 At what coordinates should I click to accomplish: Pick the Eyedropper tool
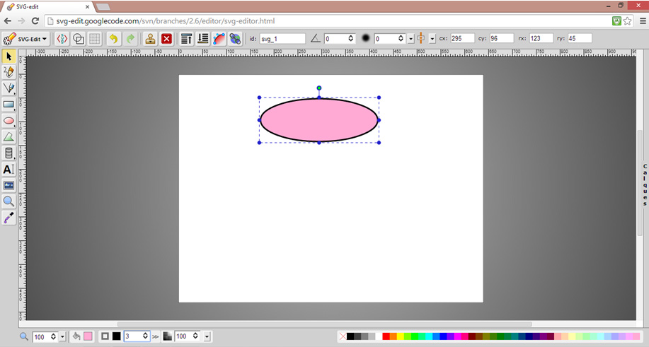pos(8,218)
